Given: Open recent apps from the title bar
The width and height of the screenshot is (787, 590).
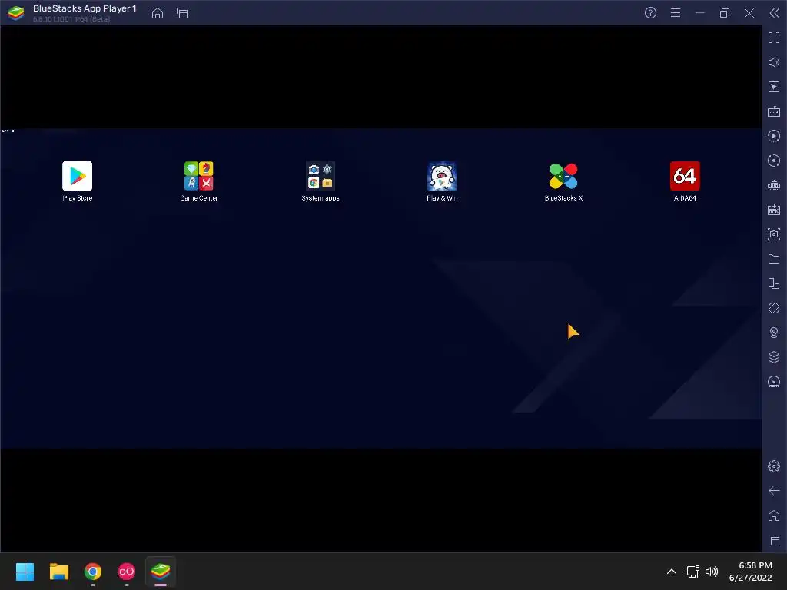Looking at the screenshot, I should coord(182,13).
